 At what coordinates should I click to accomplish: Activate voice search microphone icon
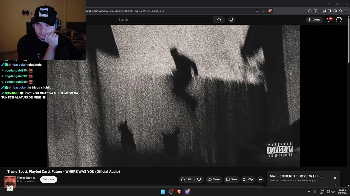click(232, 20)
